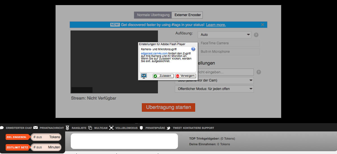
Task: Click the Deine Einnahmen: 0 Tokens text
Action: [x=210, y=144]
